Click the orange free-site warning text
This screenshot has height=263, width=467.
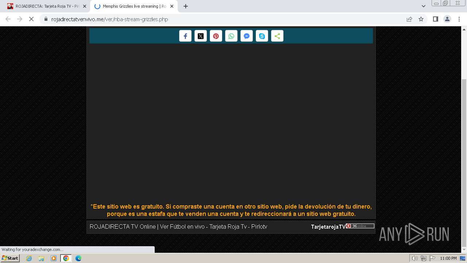click(231, 210)
